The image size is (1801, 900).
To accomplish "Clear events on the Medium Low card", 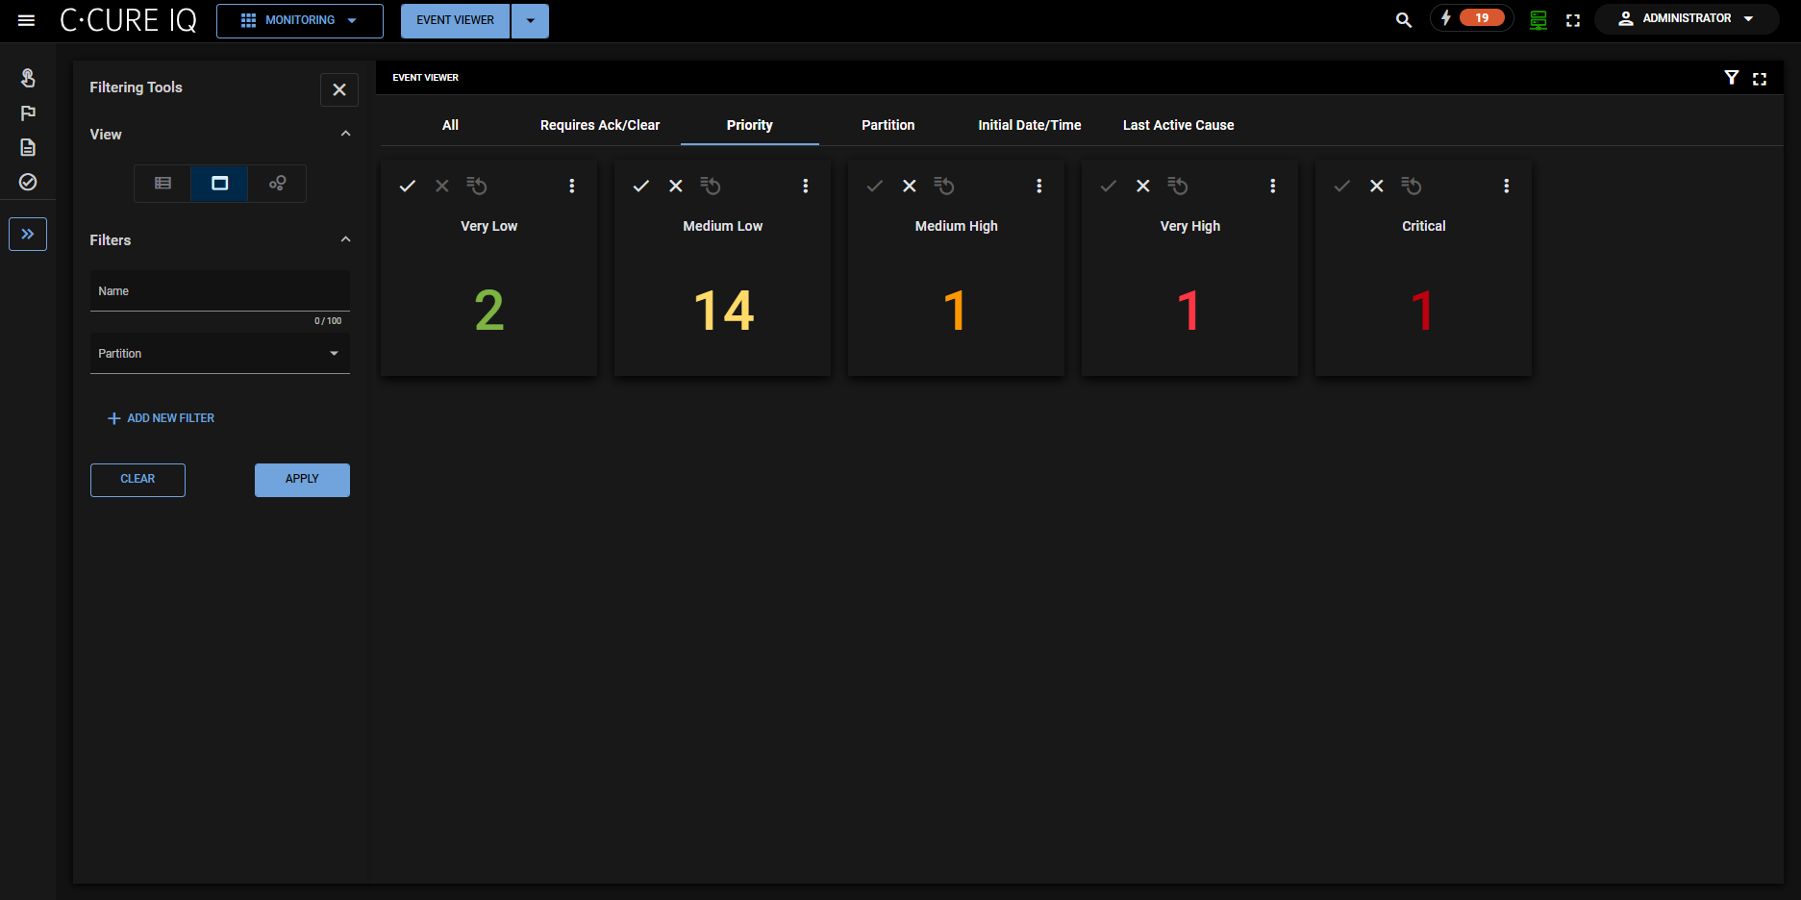I will click(x=676, y=186).
